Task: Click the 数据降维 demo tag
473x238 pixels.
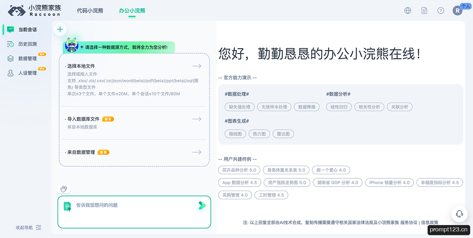Action: 307,107
